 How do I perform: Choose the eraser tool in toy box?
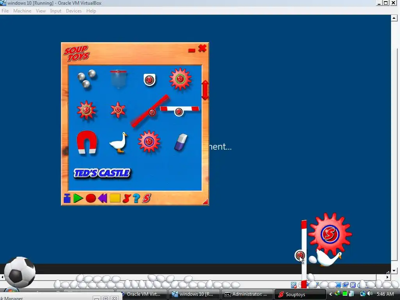tap(180, 142)
